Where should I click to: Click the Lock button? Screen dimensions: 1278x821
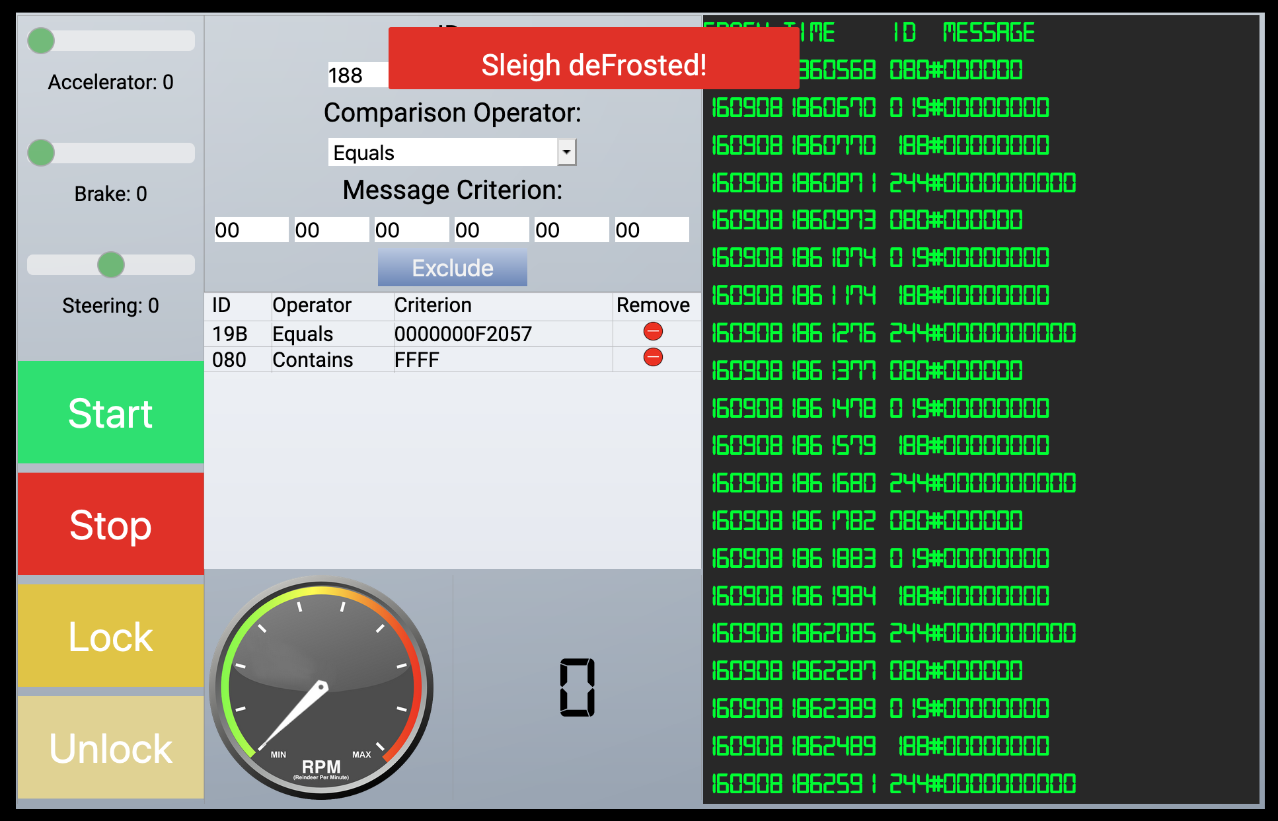(x=110, y=636)
